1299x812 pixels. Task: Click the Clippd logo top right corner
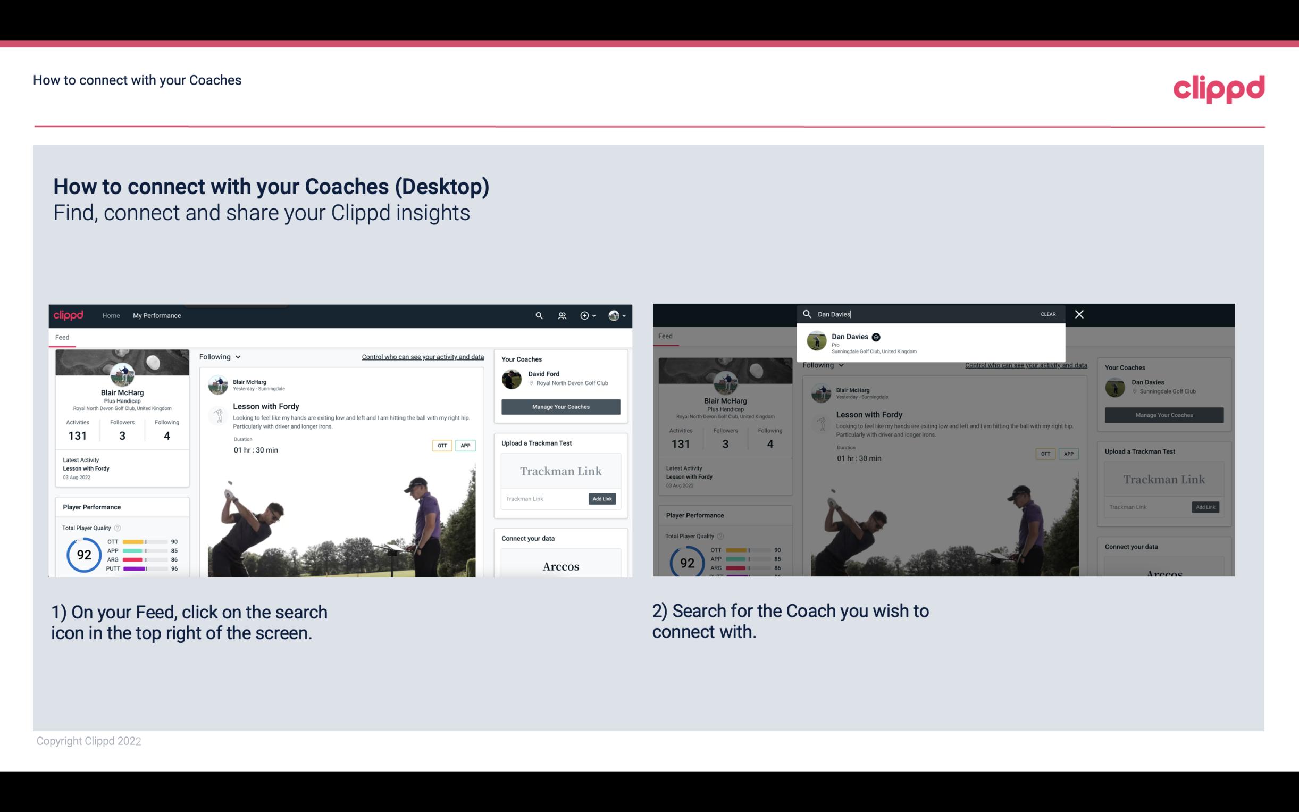coord(1219,87)
